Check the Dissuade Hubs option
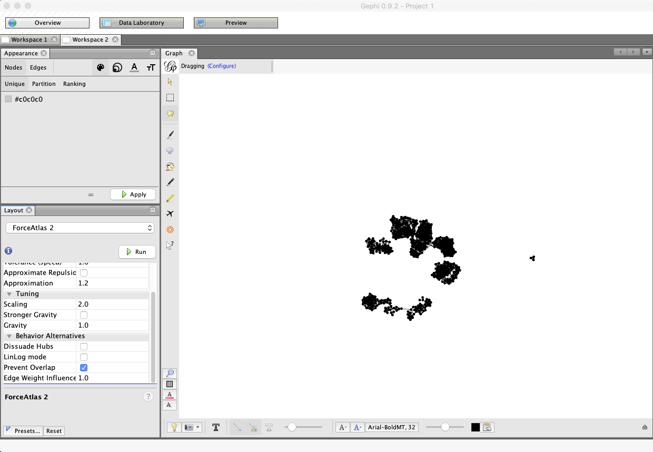The width and height of the screenshot is (653, 452). click(x=83, y=346)
